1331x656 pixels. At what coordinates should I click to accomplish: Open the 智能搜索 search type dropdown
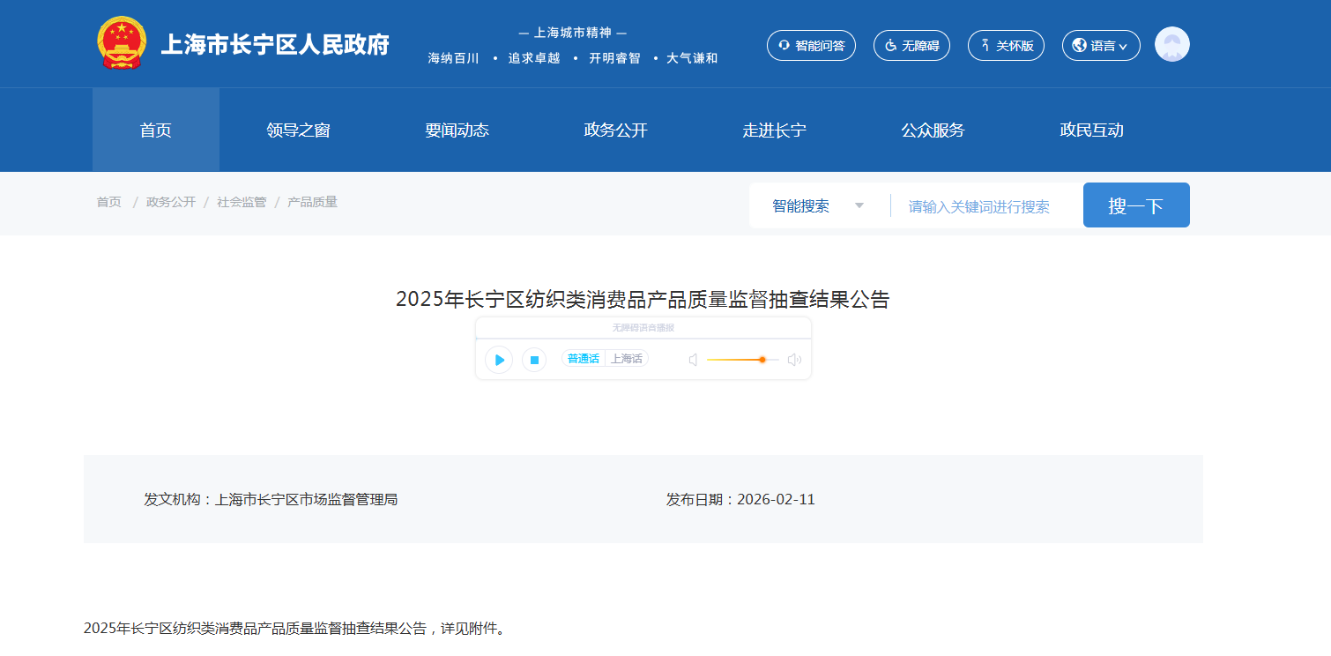[818, 206]
